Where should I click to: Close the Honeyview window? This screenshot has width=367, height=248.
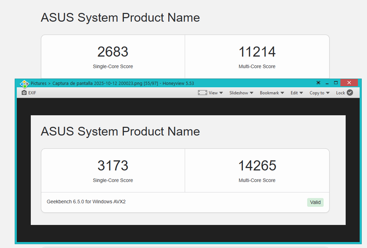(349, 83)
